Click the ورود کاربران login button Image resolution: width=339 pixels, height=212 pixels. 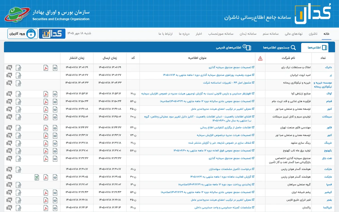coord(23,34)
